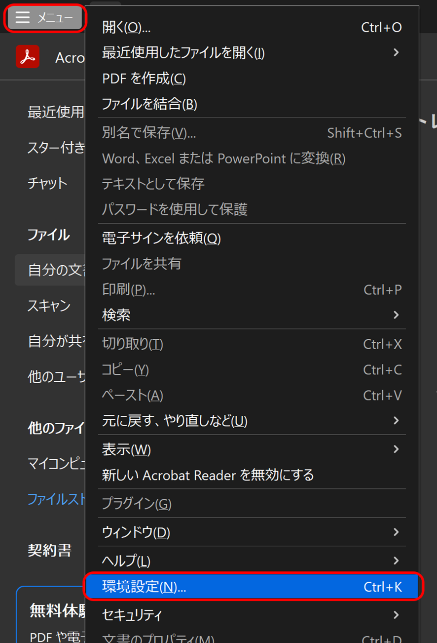This screenshot has width=437, height=643.
Task: Toggle 新しい Acrobat Reader を無効にする
Action: tap(208, 475)
